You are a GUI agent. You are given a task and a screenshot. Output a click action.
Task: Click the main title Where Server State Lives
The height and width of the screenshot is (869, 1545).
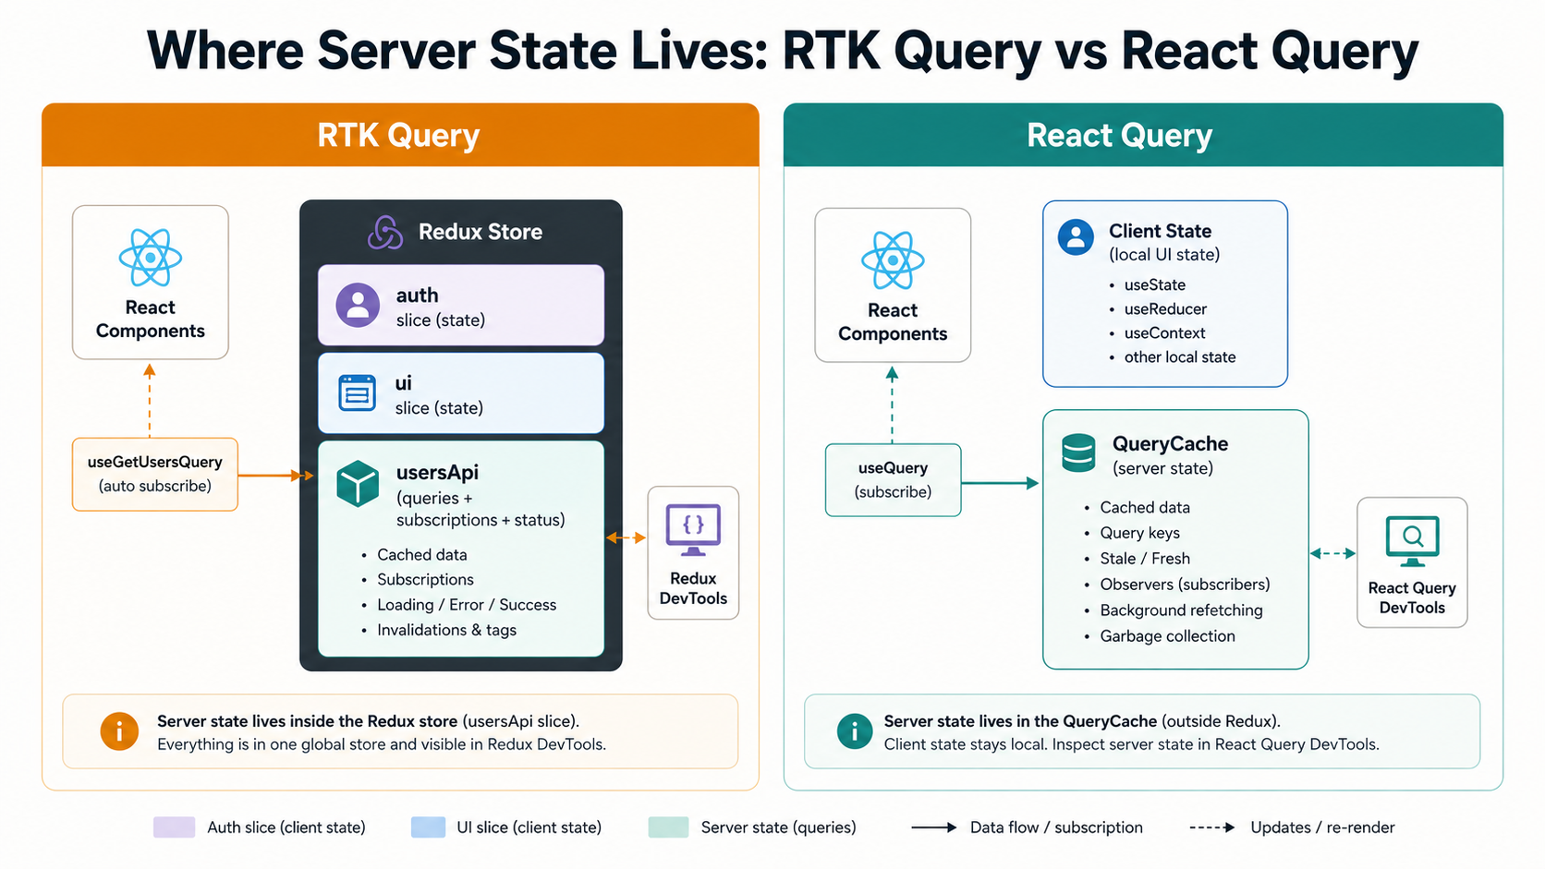pyautogui.click(x=782, y=52)
